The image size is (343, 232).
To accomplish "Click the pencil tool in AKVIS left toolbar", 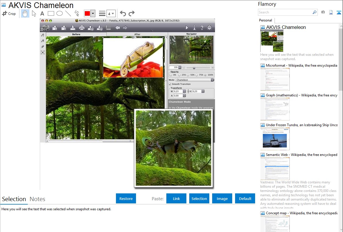I will coord(43,41).
